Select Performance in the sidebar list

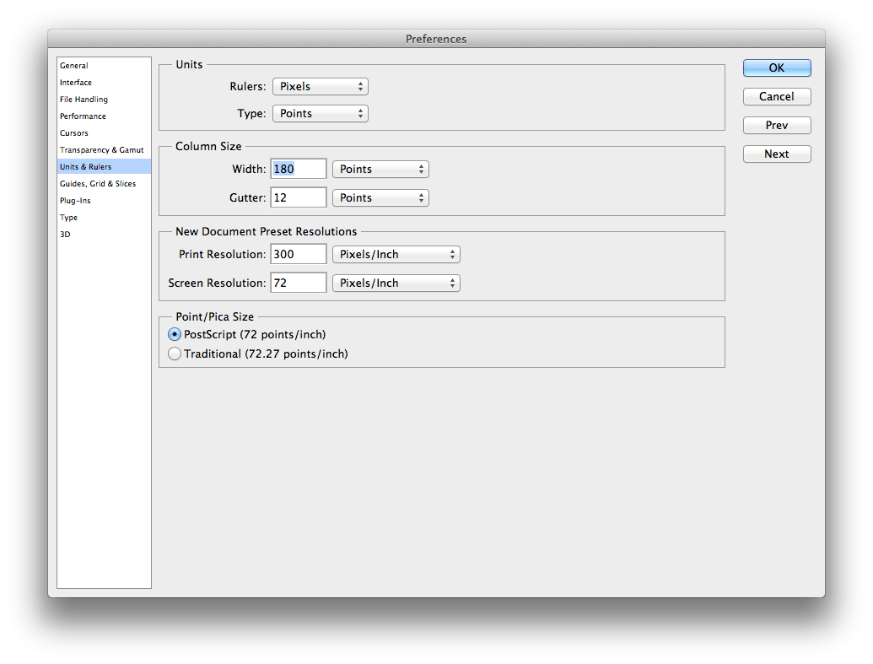pyautogui.click(x=83, y=116)
